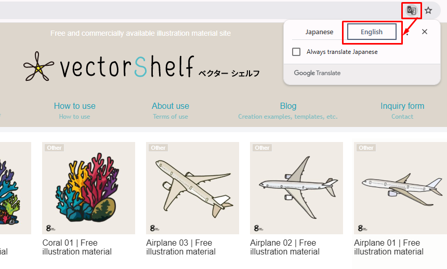Open the Blog menu link
The image size is (447, 269).
(288, 106)
